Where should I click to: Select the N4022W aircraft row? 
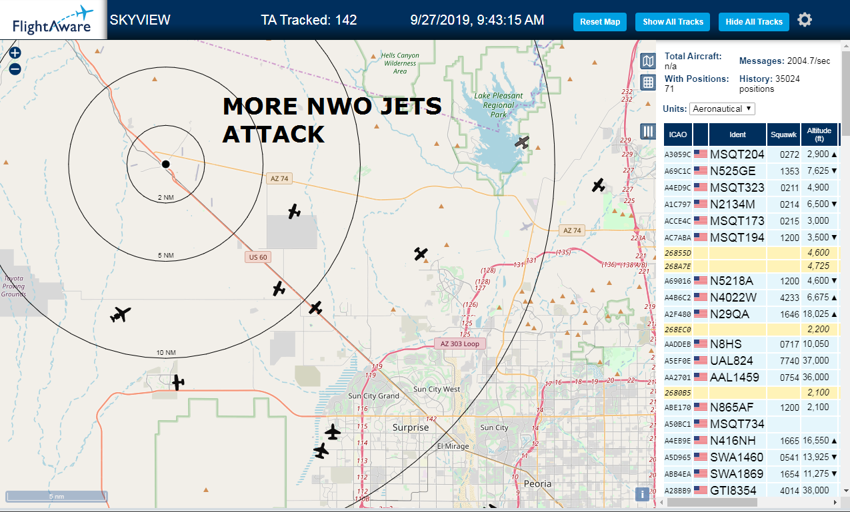pos(751,298)
